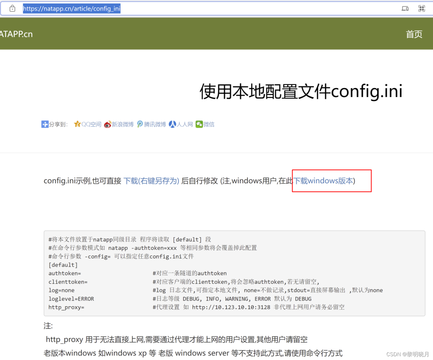Click the Sina Weibo logo icon
433x360 pixels.
[108, 124]
